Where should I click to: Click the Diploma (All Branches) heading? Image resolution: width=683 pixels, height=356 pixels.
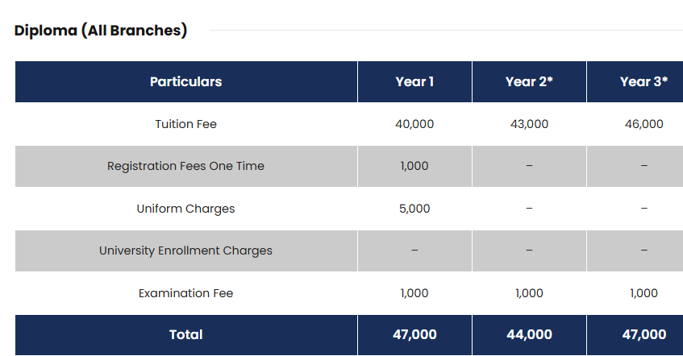(x=101, y=31)
